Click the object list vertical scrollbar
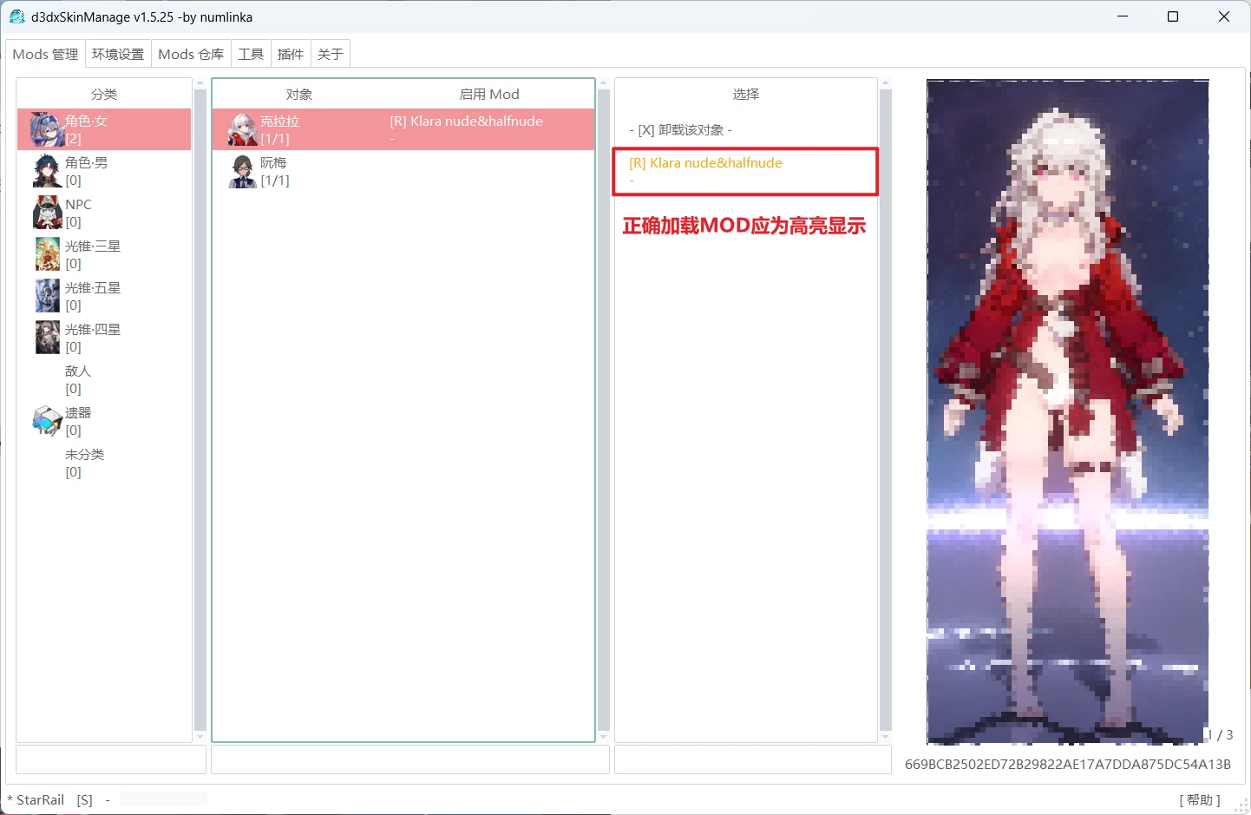1251x815 pixels. [x=604, y=410]
